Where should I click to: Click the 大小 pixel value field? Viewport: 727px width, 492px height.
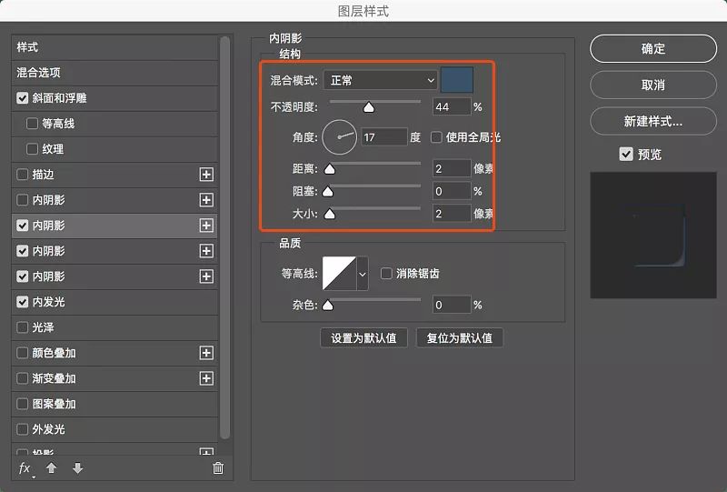452,214
